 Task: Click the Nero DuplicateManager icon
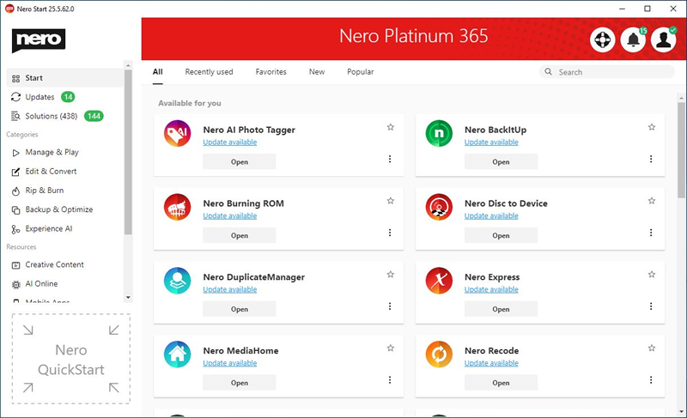pyautogui.click(x=178, y=280)
